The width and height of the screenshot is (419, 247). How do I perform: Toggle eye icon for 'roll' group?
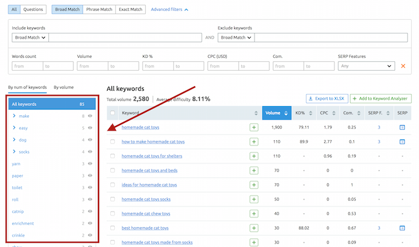tap(90, 199)
